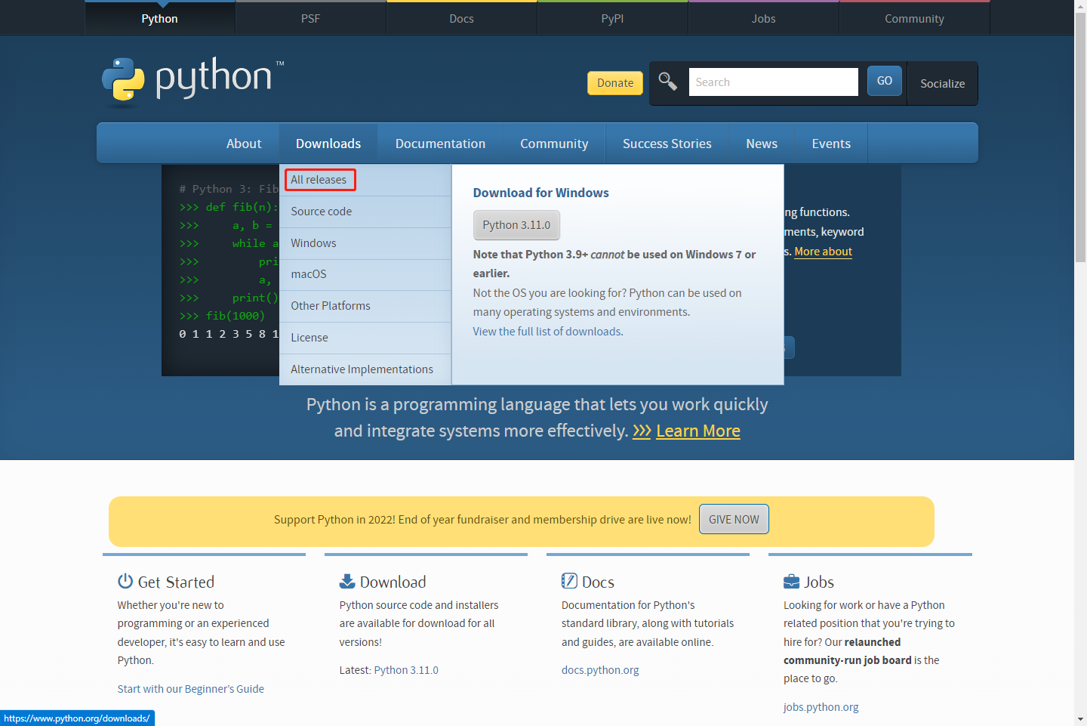Viewport: 1087px width, 726px height.
Task: Click the Python 3.11.0 download button
Action: [516, 224]
